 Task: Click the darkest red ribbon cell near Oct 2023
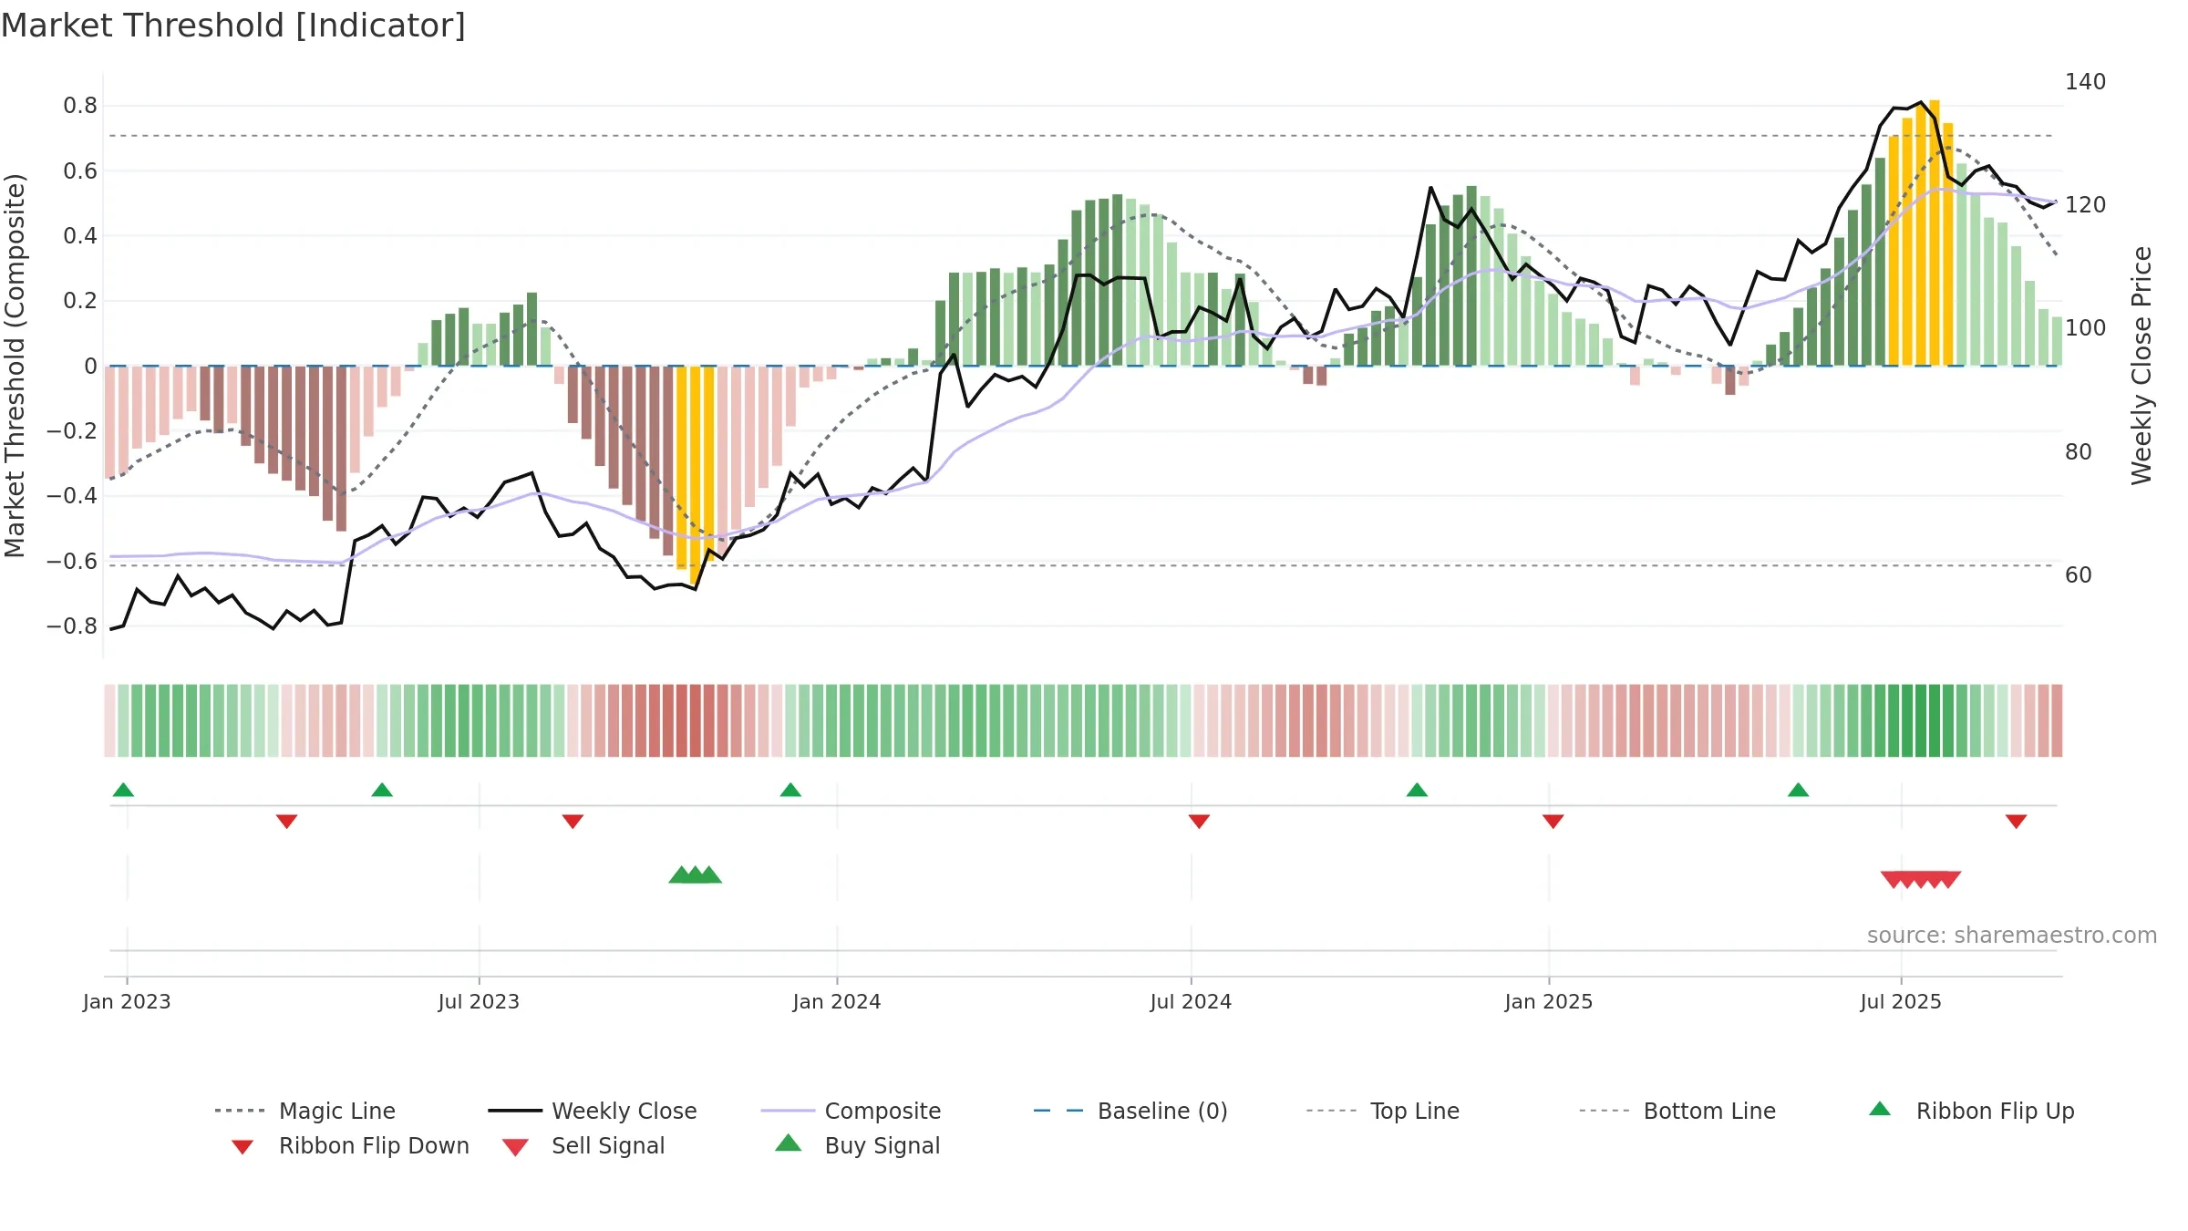coord(695,720)
